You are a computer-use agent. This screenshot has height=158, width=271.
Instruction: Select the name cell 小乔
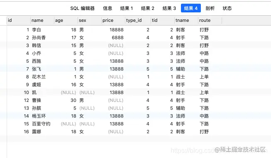[37, 53]
